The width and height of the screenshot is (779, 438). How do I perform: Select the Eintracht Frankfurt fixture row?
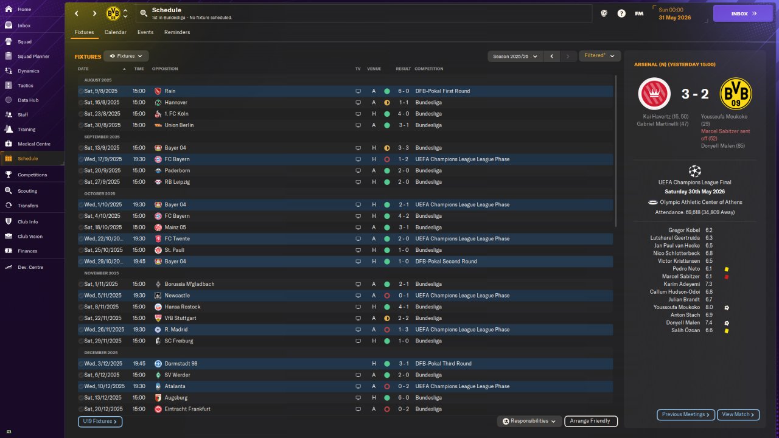(345, 409)
